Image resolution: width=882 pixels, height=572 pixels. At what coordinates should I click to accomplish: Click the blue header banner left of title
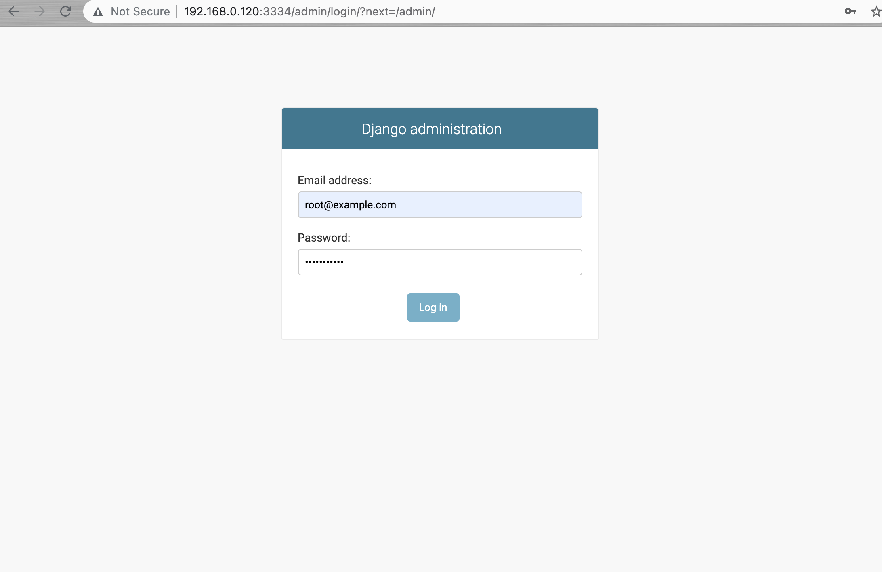[x=319, y=129]
